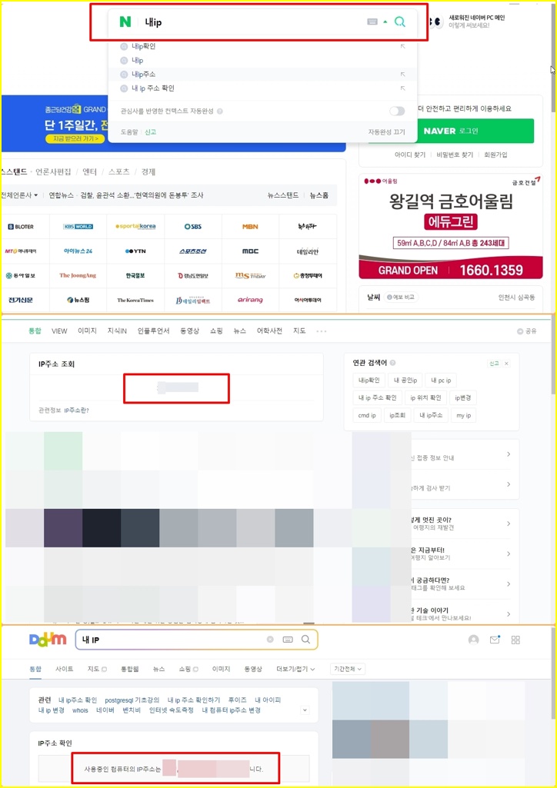Screen dimensions: 557x788
Task: Toggle the 관심사를 반영한 컨텍스트 자동완성 switch
Action: coord(397,111)
